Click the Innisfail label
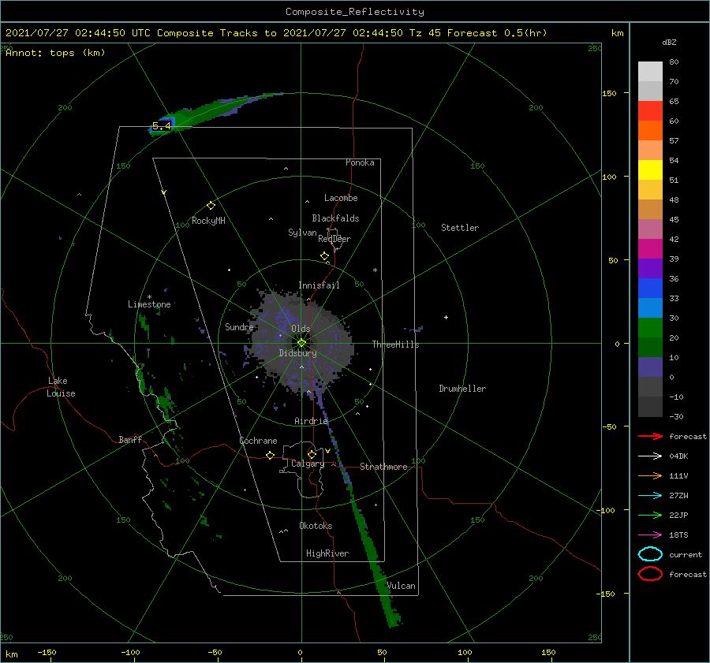 pos(319,285)
